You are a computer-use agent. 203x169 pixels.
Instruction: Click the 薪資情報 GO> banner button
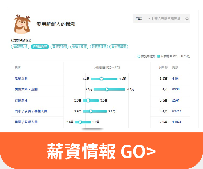coord(101,151)
